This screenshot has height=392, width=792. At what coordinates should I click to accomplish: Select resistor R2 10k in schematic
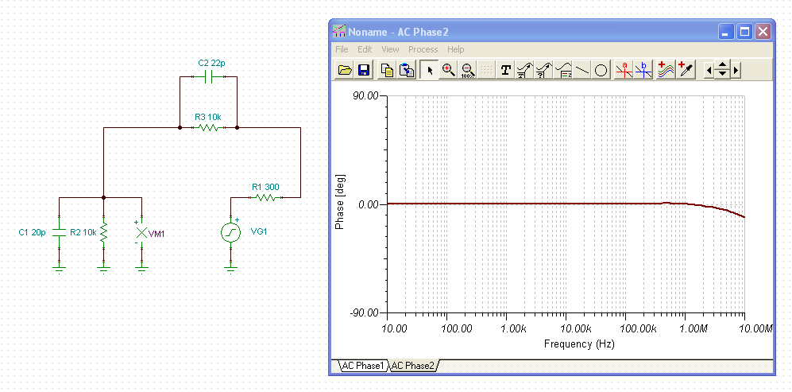(x=103, y=232)
